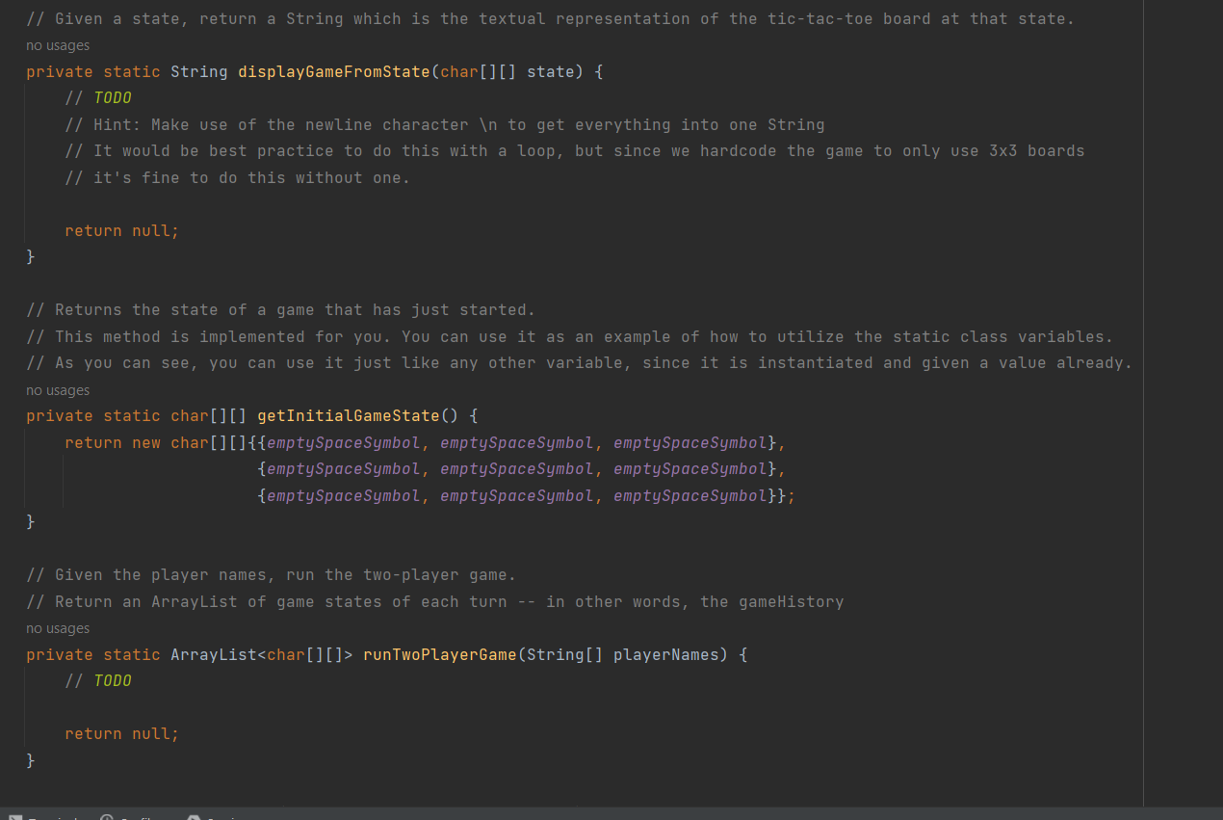Screen dimensions: 1223x820
Task: Place cursor on displayGameFromState method name
Action: tap(333, 71)
